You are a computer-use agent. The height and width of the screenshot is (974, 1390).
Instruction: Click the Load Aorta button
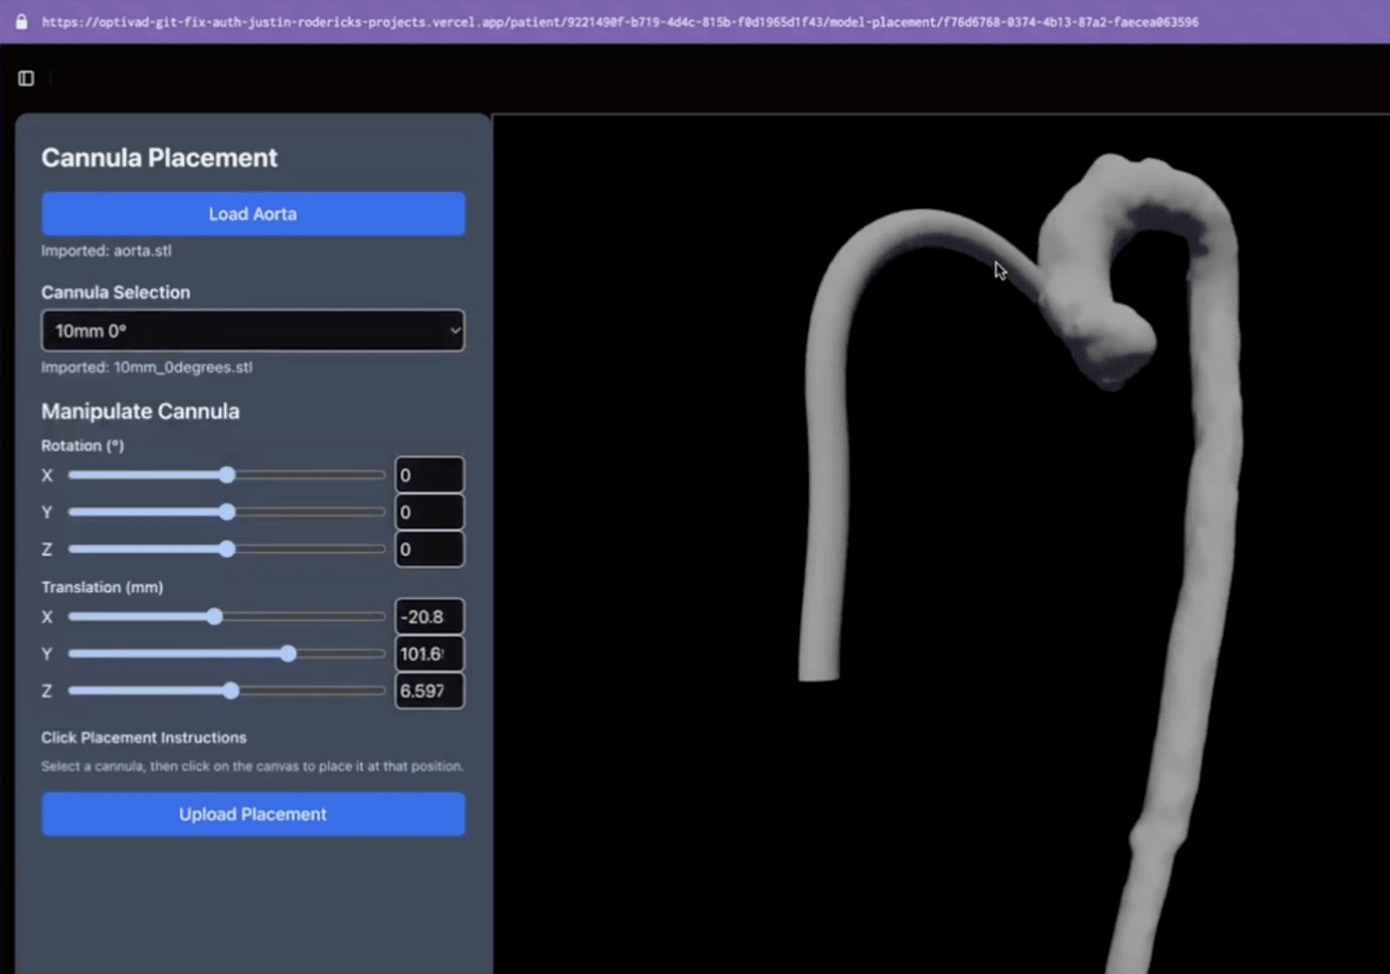pyautogui.click(x=253, y=214)
